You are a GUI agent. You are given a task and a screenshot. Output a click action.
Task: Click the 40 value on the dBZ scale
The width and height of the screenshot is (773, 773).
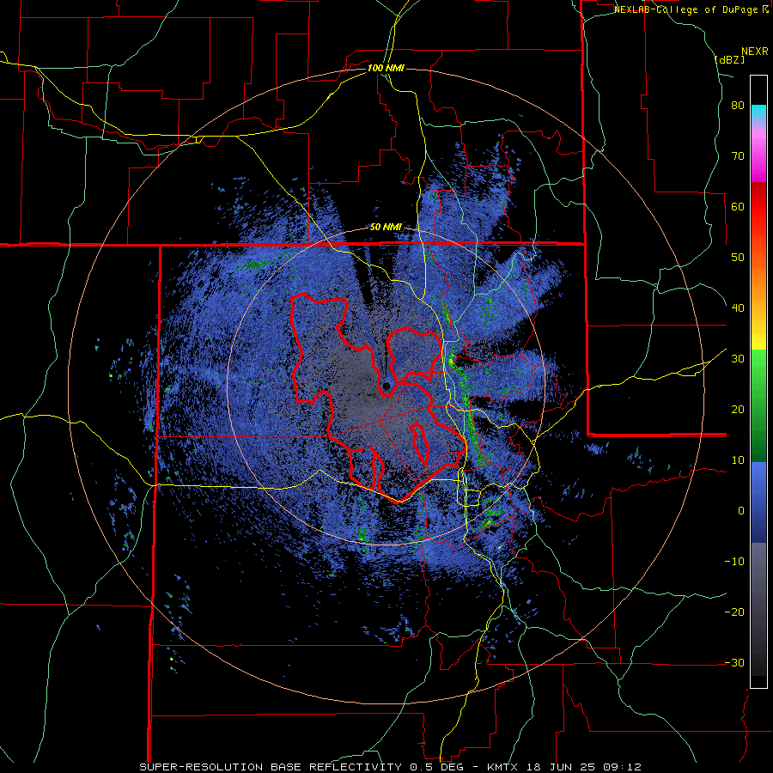[x=738, y=308]
